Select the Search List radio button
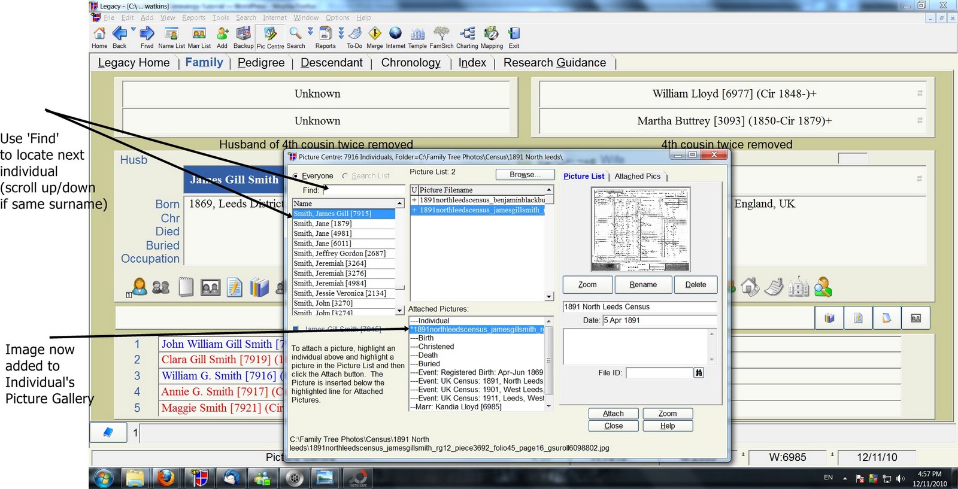Image resolution: width=958 pixels, height=489 pixels. [345, 176]
